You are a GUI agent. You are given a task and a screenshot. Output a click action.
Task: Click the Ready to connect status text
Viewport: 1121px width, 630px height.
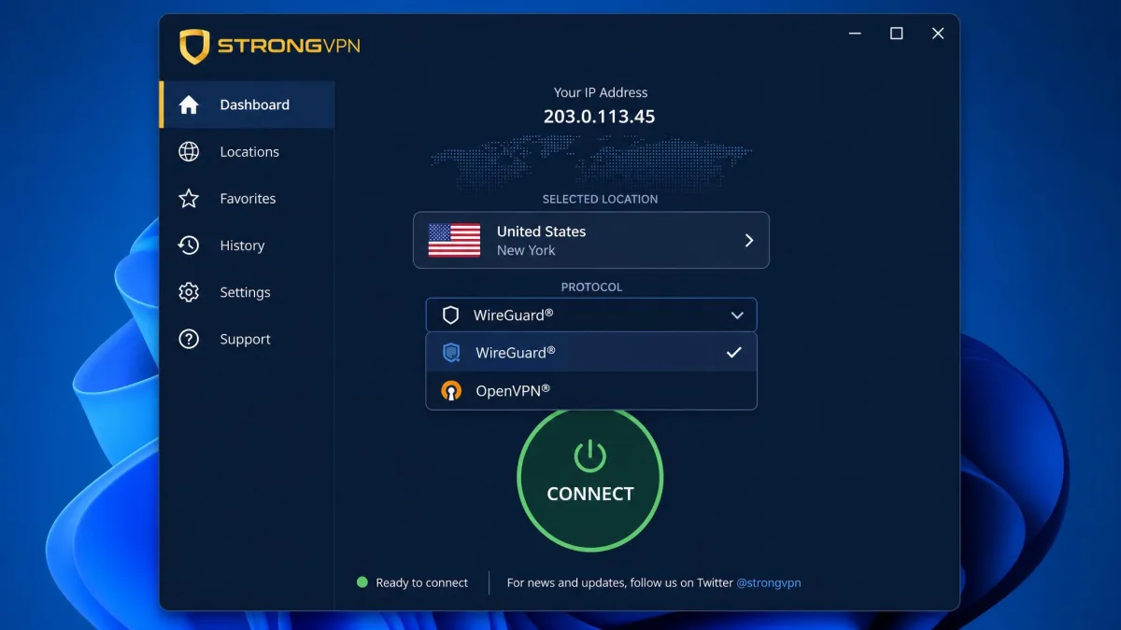pos(421,582)
